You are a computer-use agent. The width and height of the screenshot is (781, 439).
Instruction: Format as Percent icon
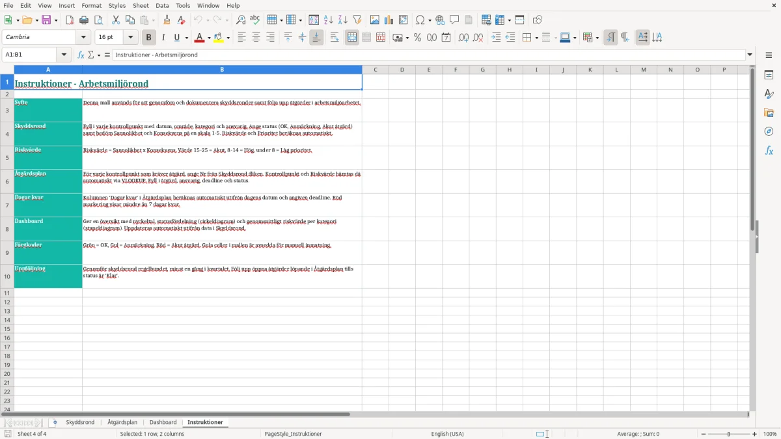(x=417, y=38)
